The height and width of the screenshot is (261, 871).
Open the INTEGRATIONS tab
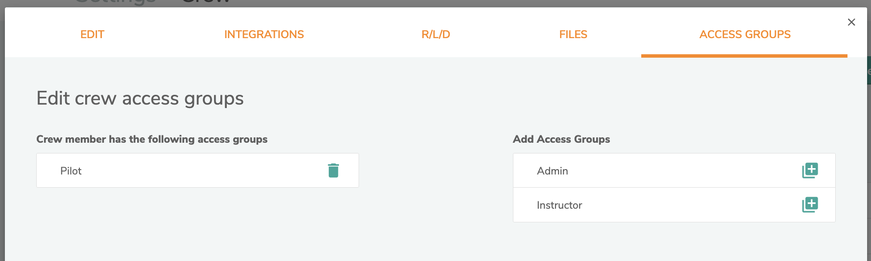pyautogui.click(x=264, y=34)
